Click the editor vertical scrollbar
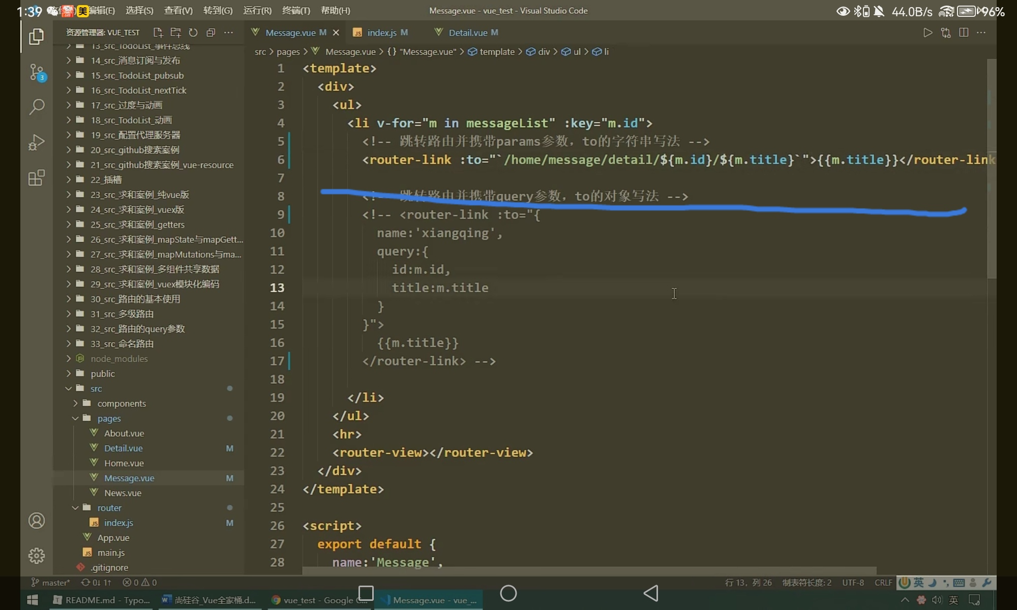The image size is (1017, 610). [x=991, y=168]
